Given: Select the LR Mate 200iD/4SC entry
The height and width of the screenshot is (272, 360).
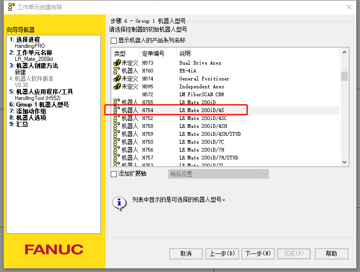Looking at the screenshot, I should (226, 118).
